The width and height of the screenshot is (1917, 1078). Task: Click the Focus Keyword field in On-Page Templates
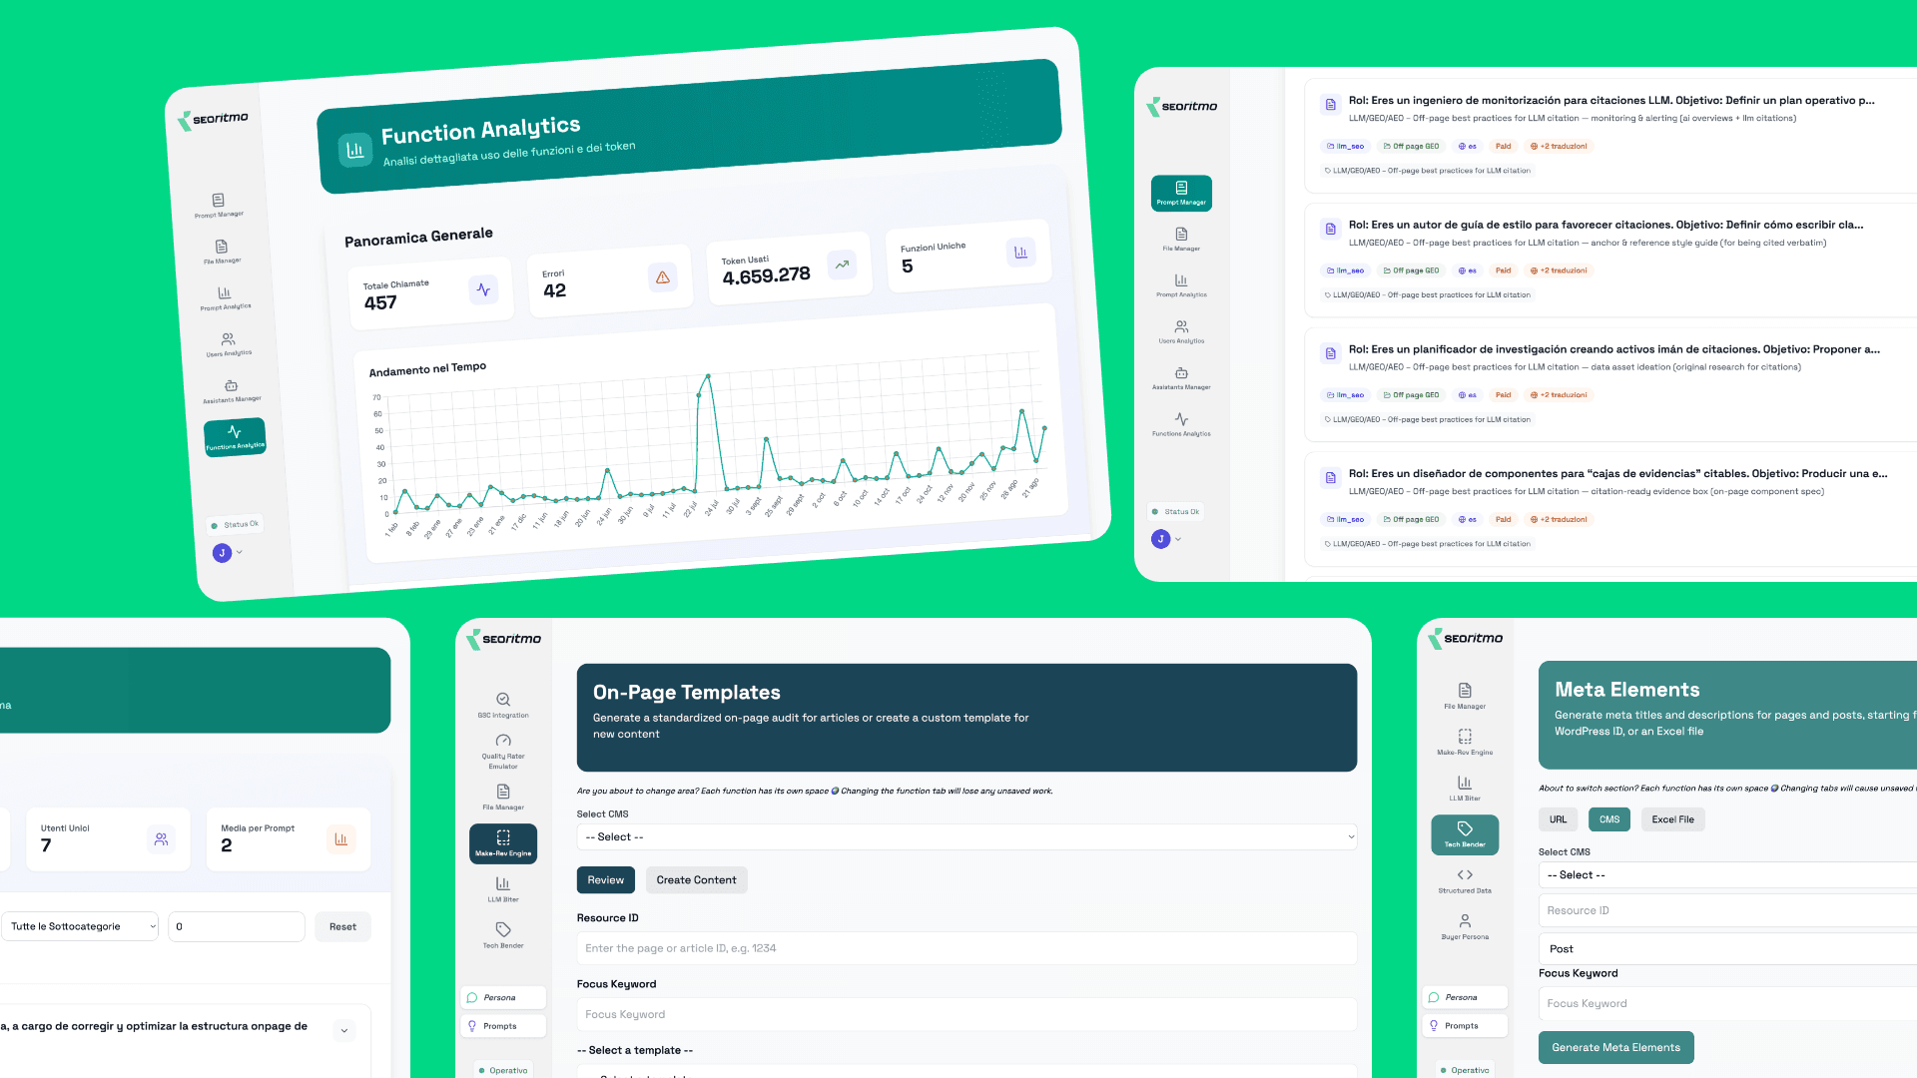pyautogui.click(x=965, y=1014)
